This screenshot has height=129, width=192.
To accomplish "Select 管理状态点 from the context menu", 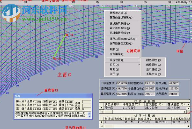I will [118, 13].
